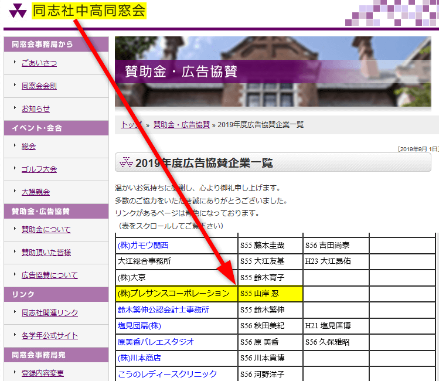Screen dimensions: 439x381
Task: Select highlighted (株)プレサンスコーポレーション cell
Action: pyautogui.click(x=176, y=294)
